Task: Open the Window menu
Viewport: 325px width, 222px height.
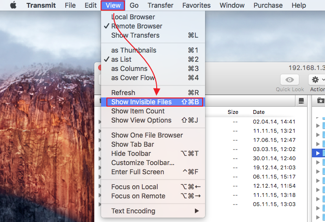Action: [x=232, y=5]
